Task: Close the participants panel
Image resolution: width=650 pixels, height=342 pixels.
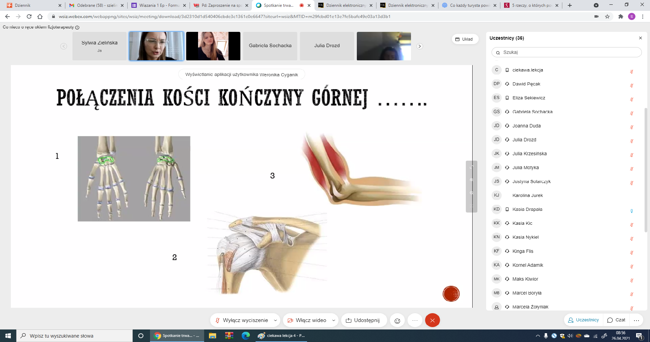Action: pos(640,38)
